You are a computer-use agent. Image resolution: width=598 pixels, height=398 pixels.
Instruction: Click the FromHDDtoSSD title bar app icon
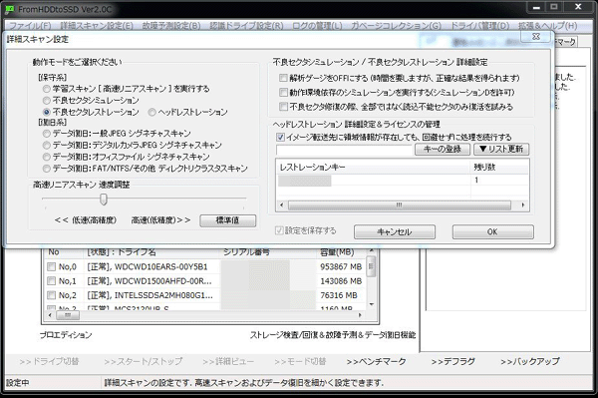click(x=10, y=9)
